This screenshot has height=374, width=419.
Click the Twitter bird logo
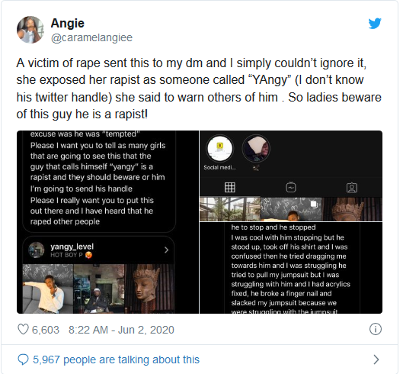[375, 24]
